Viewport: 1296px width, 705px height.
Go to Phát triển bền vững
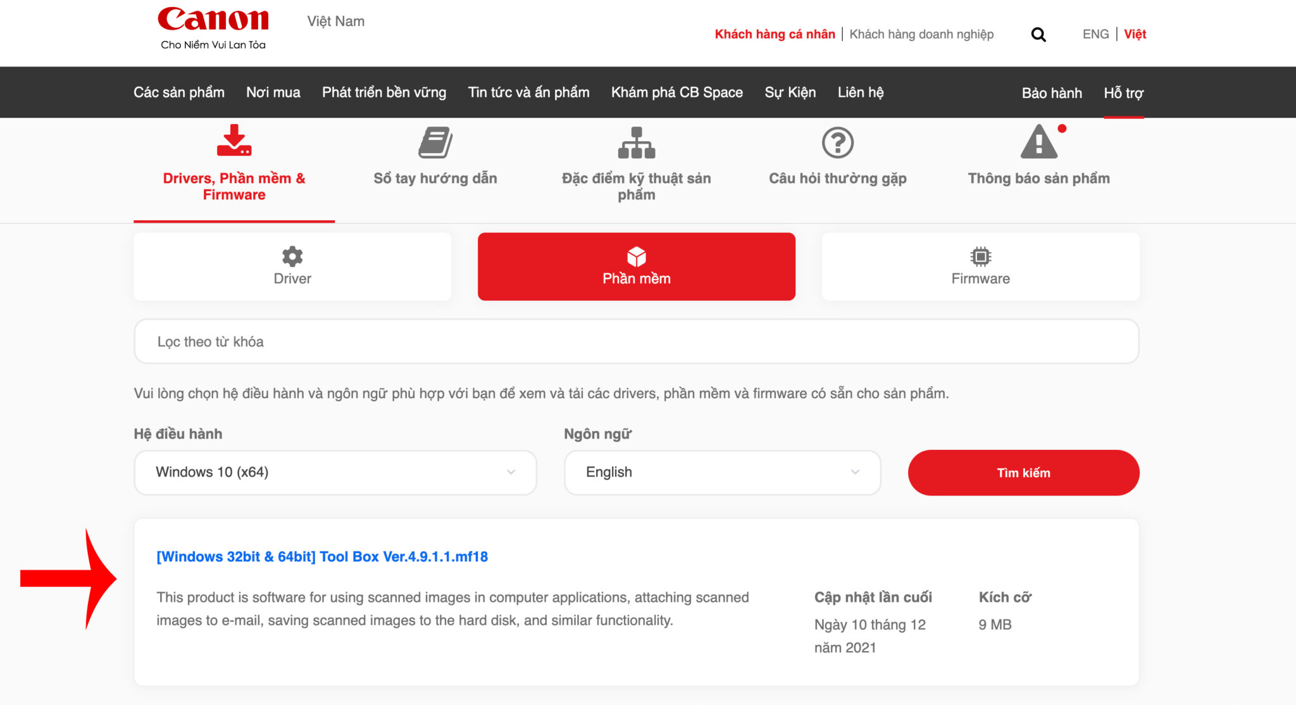coord(384,92)
